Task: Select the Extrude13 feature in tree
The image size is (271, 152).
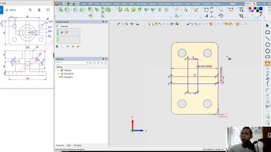Action: click(x=69, y=74)
